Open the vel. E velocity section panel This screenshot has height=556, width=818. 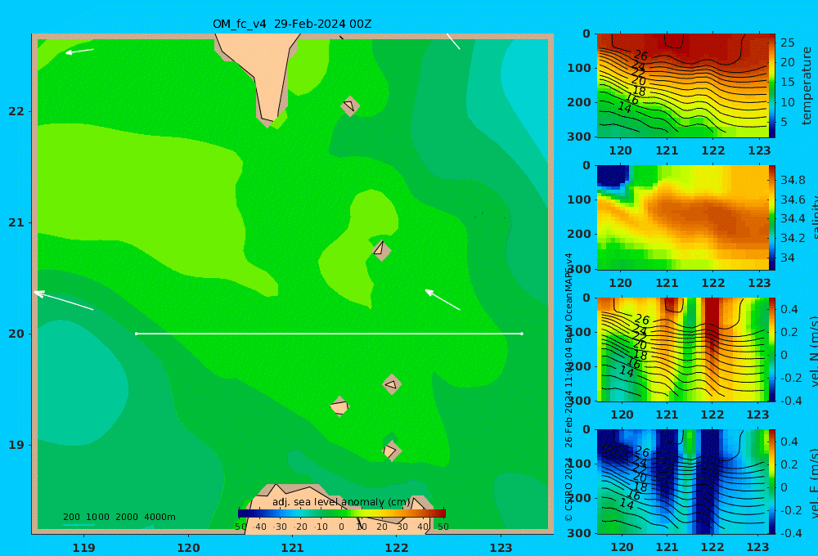coord(682,482)
